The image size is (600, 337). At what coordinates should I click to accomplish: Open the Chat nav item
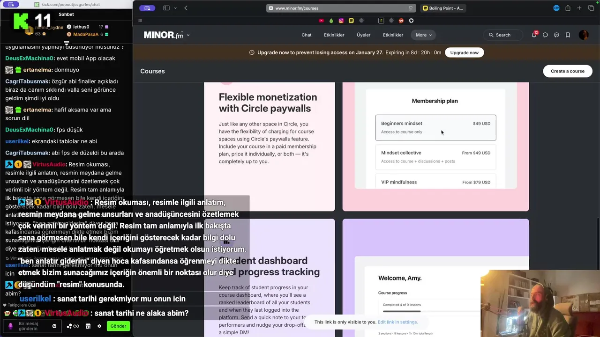click(x=307, y=35)
